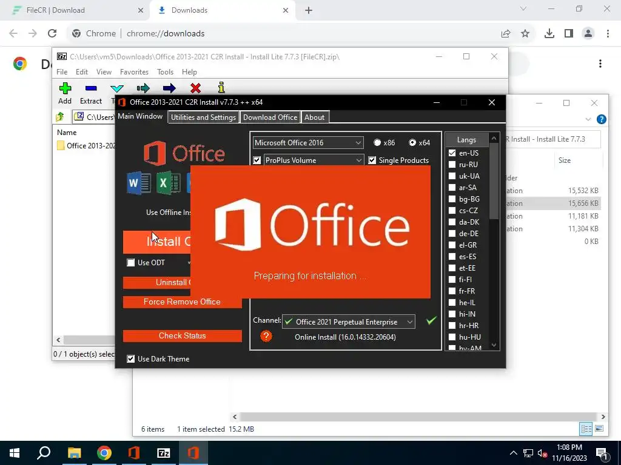The image size is (621, 465).
Task: Open the Channel dropdown for Office 2021 Perpetual
Action: tap(349, 322)
